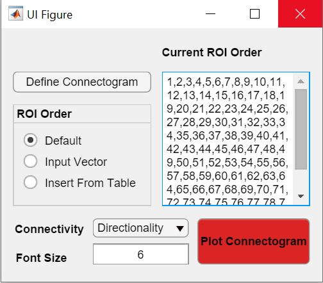Click the ROI list scroll up arrow
323x283 pixels.
pos(301,81)
